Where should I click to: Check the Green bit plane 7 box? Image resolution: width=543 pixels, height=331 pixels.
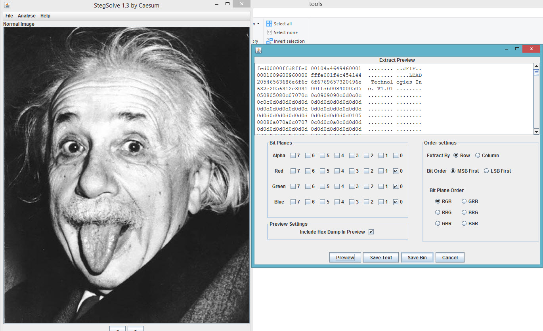point(293,186)
